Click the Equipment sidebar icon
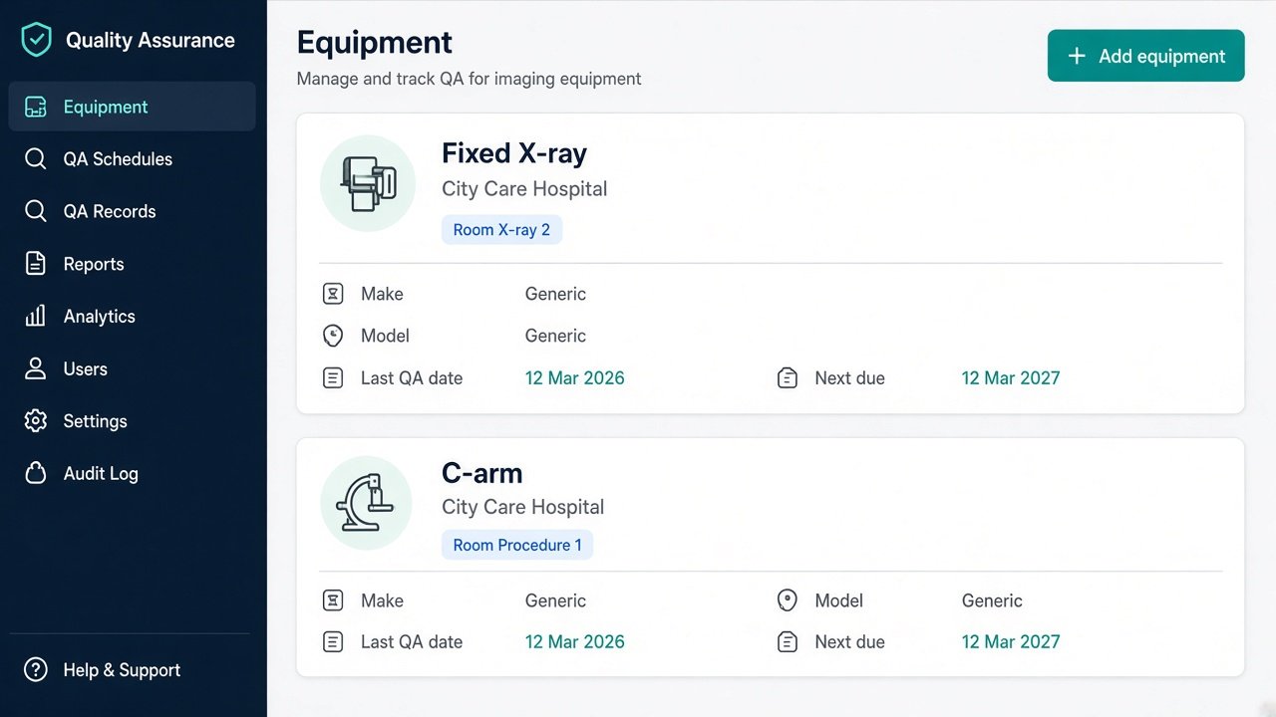Screen dimensions: 1276x717 pyautogui.click(x=36, y=108)
